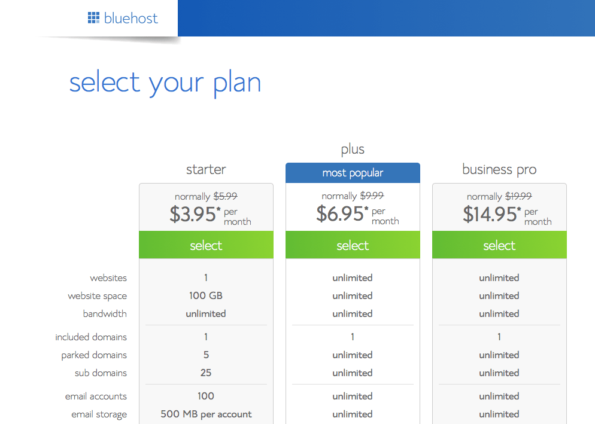Click the $14.95 per month price
Image resolution: width=595 pixels, height=424 pixels.
click(507, 215)
